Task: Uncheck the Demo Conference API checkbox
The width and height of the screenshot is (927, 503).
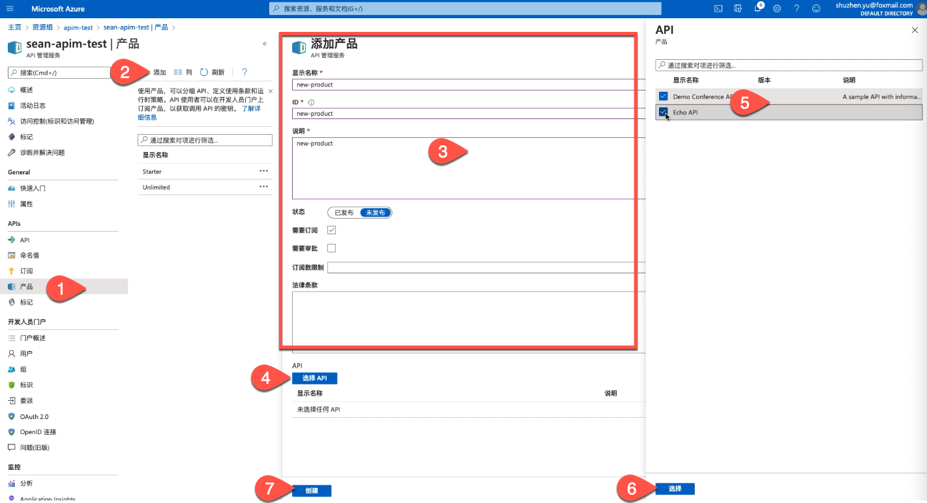Action: [x=663, y=96]
